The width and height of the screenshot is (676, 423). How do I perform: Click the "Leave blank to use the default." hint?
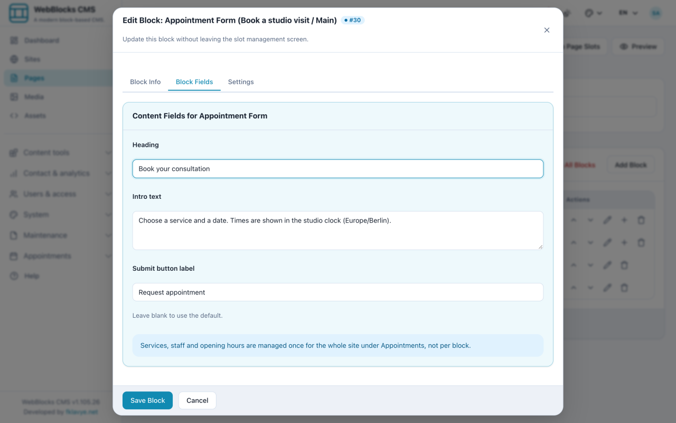(x=177, y=316)
